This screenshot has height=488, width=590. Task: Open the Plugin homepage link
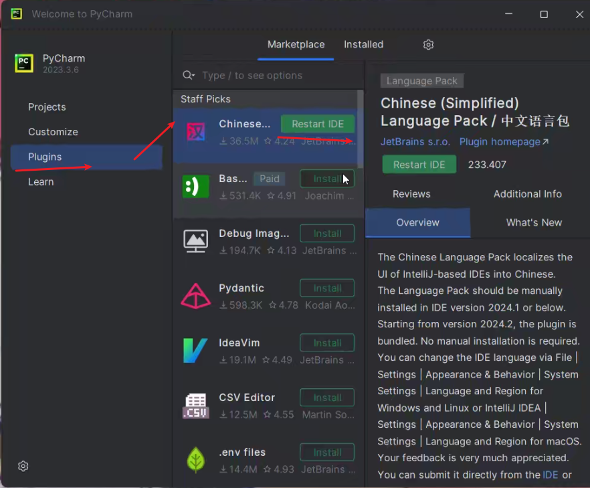point(504,142)
